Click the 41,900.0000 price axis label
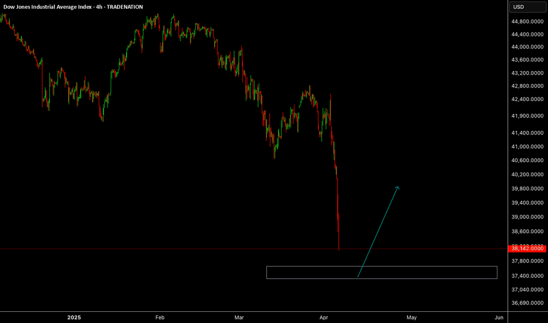548x323 pixels. pos(527,116)
